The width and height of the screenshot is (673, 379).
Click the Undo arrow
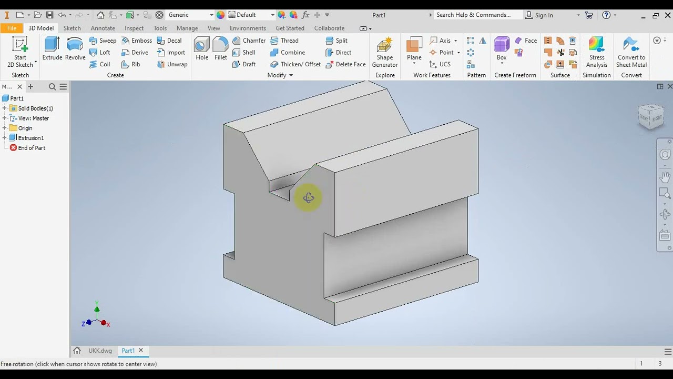62,15
